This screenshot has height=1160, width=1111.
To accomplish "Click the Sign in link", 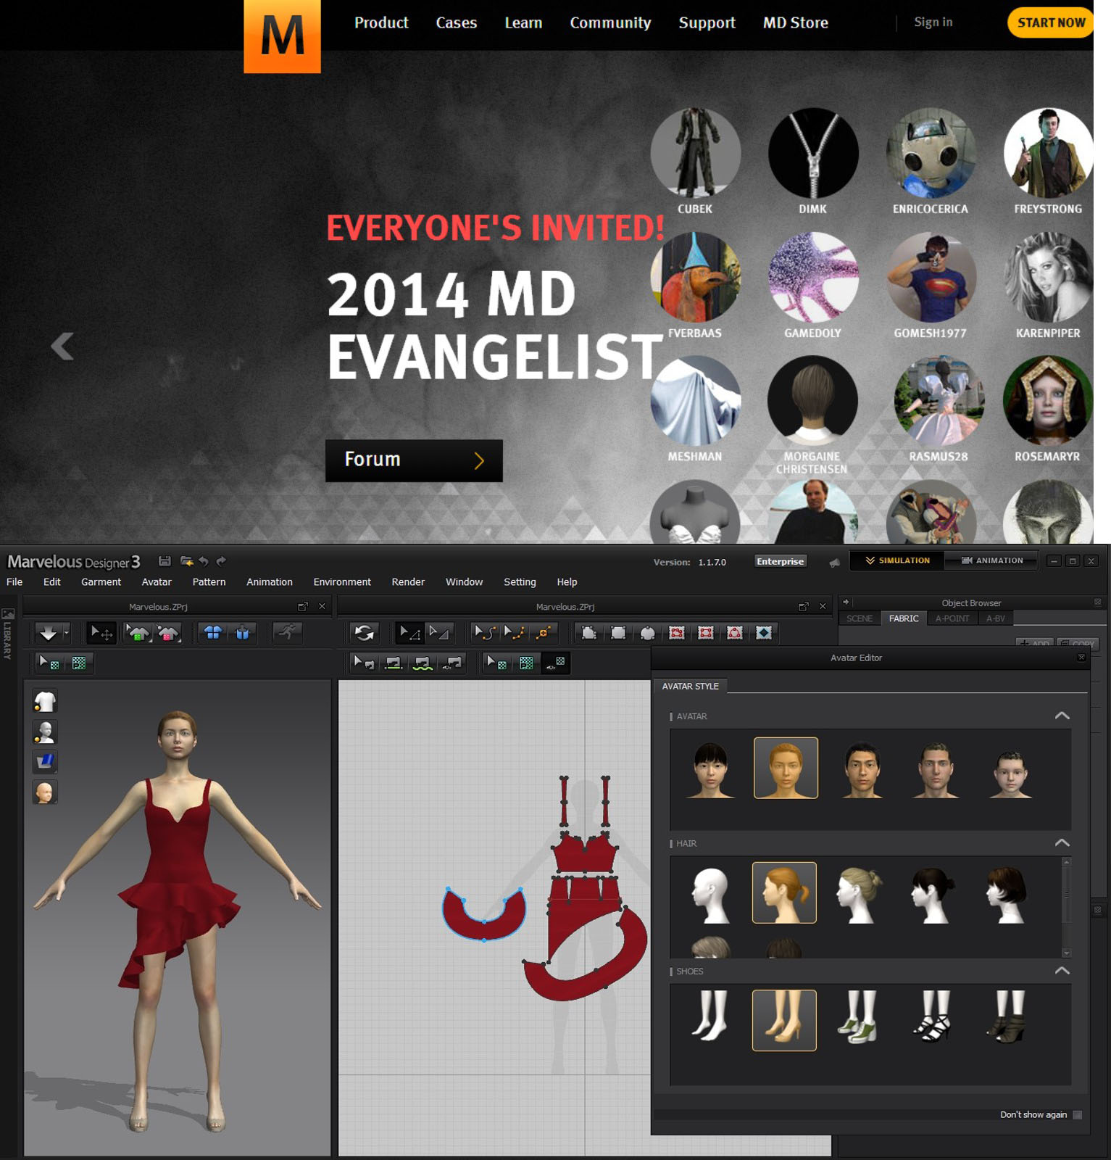I will [933, 22].
